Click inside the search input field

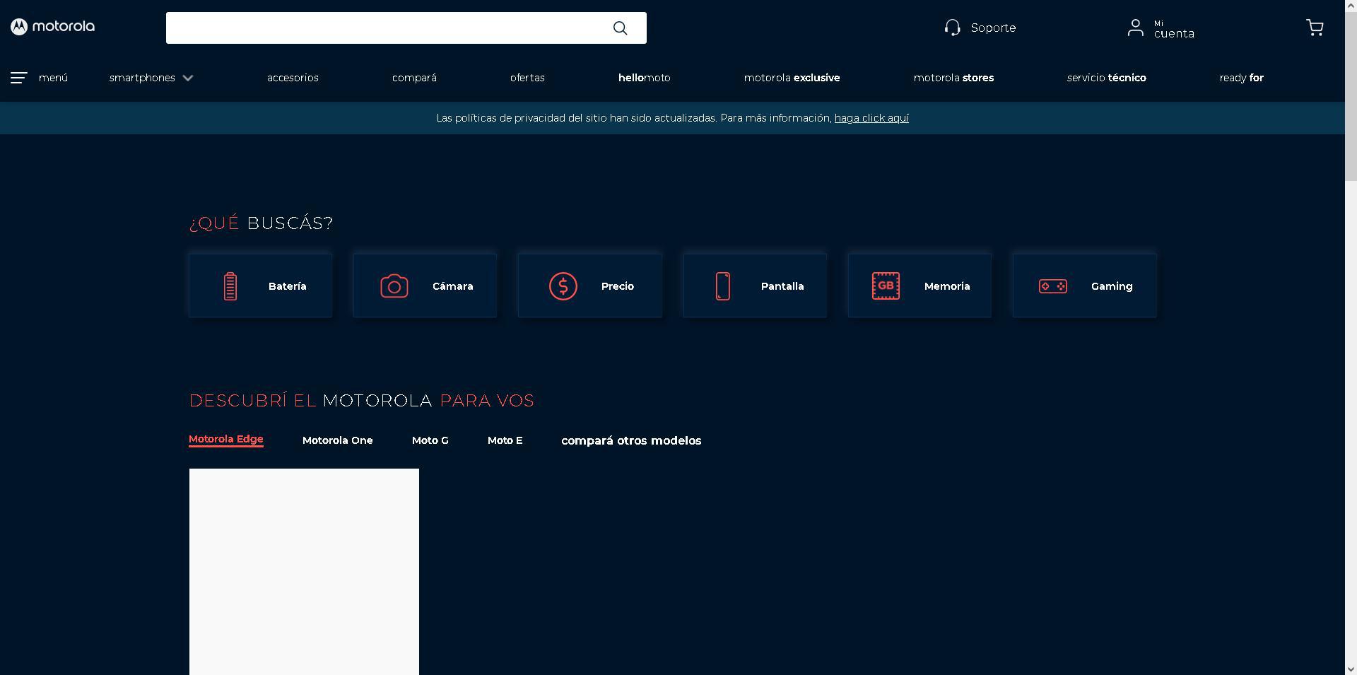coord(389,28)
